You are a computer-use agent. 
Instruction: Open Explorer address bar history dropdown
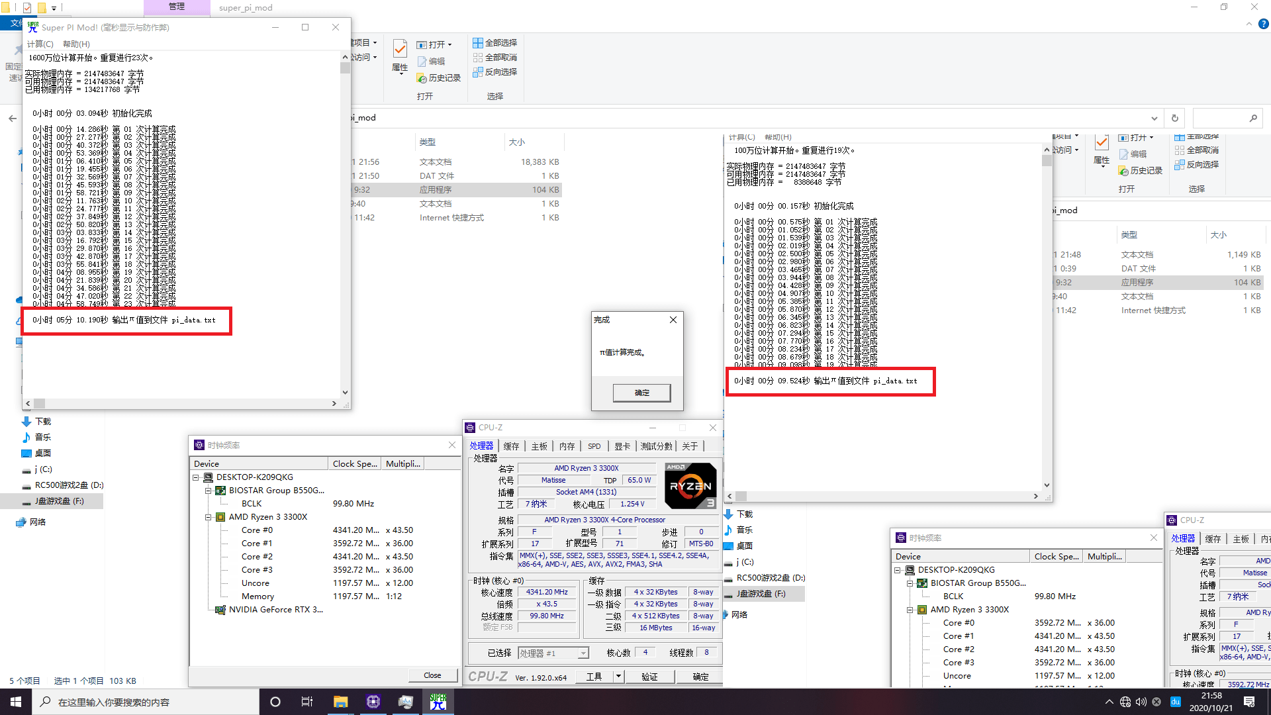[x=1154, y=118]
